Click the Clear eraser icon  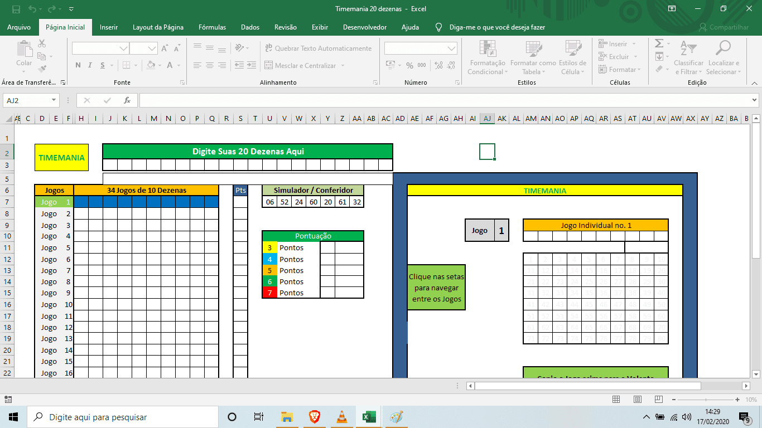click(x=659, y=69)
